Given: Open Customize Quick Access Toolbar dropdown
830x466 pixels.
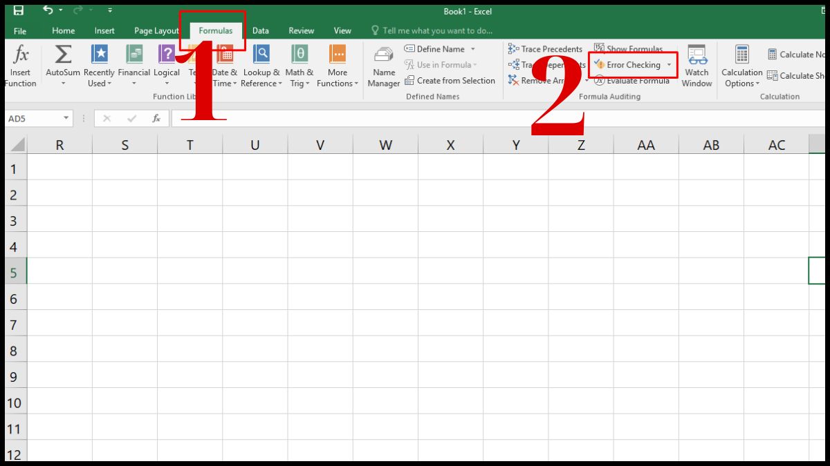Looking at the screenshot, I should pyautogui.click(x=111, y=11).
